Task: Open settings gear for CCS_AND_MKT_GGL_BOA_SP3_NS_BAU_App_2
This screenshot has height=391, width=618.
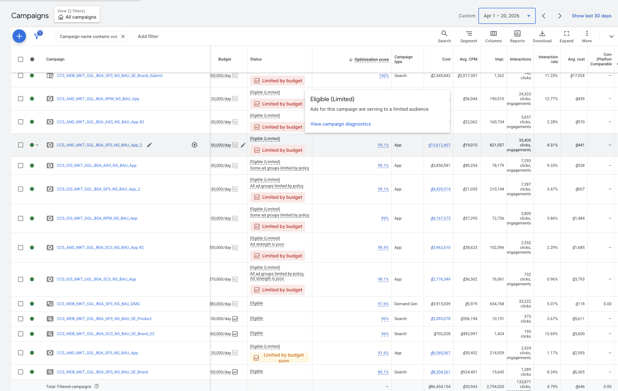Action: [x=195, y=145]
